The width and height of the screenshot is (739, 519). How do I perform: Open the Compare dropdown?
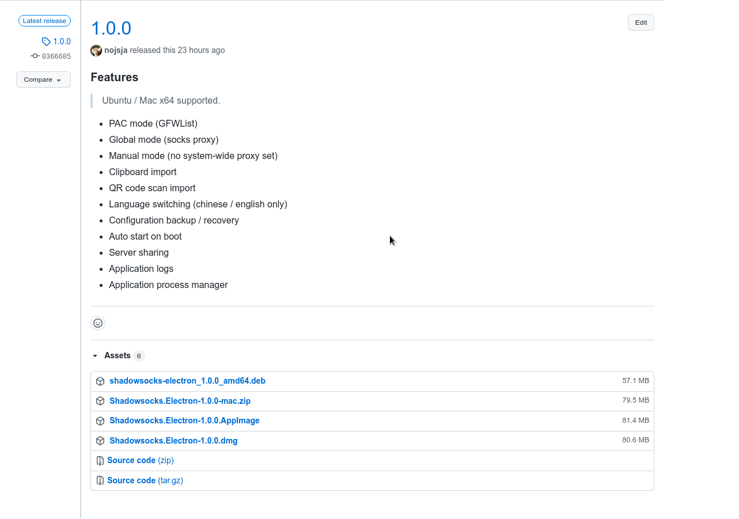pos(43,79)
